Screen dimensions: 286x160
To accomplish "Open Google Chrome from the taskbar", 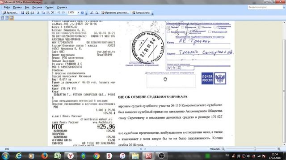I will click(x=97, y=156).
